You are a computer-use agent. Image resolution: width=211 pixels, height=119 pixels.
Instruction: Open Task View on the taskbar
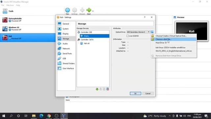[x=26, y=116]
